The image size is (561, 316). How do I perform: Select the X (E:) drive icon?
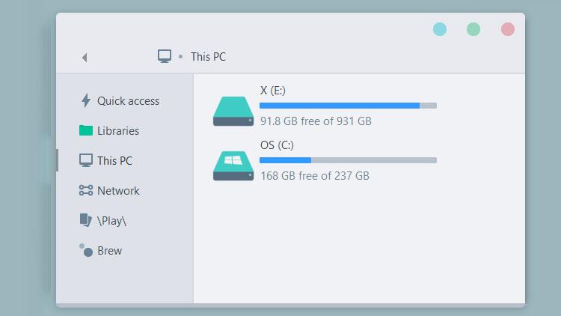pos(233,111)
